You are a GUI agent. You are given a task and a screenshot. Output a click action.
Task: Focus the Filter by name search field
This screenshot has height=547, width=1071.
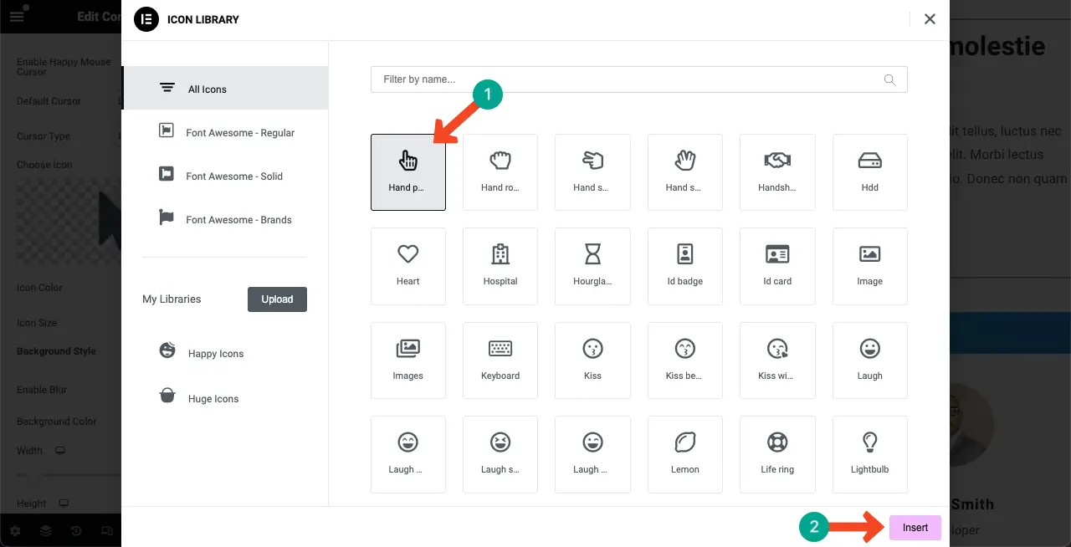pyautogui.click(x=628, y=79)
